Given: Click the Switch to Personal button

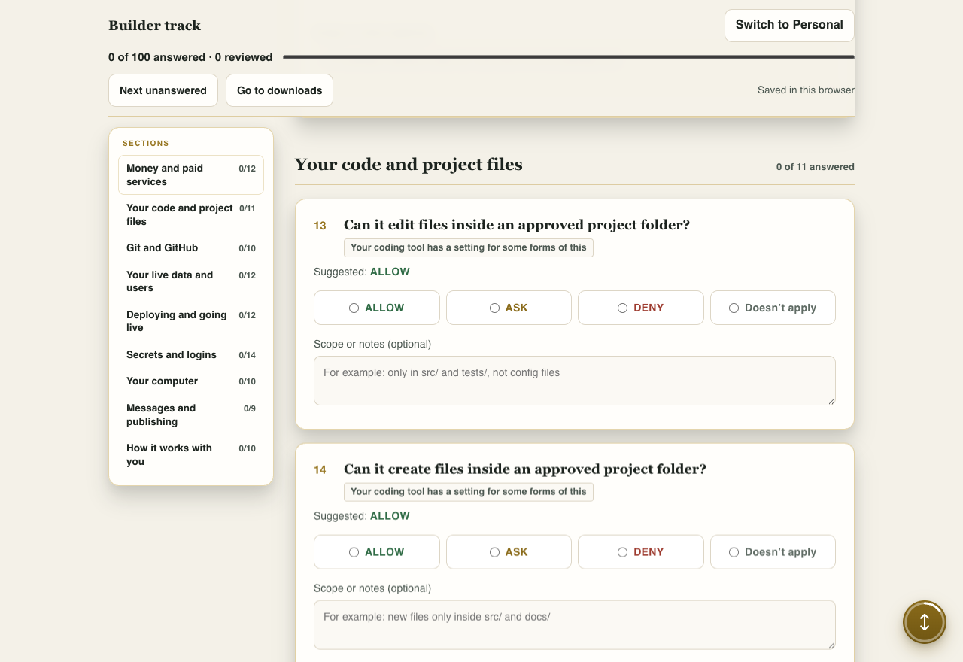Looking at the screenshot, I should tap(789, 26).
